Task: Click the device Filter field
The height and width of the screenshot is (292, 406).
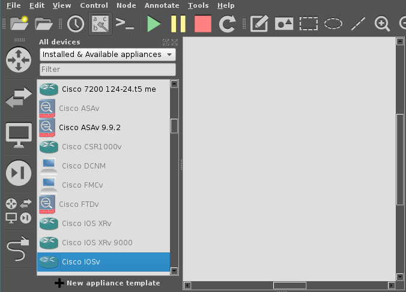Action: tap(108, 70)
